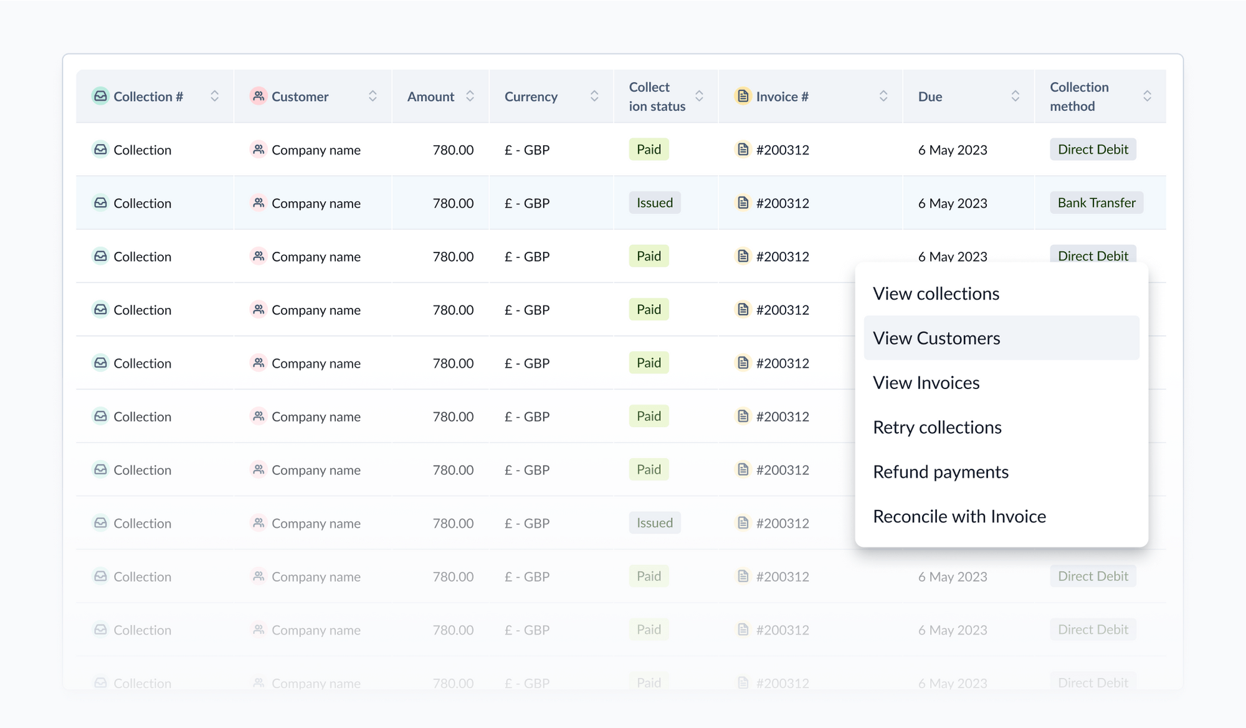Sort the Collection status column using its chevron
The width and height of the screenshot is (1246, 728).
pyautogui.click(x=700, y=96)
